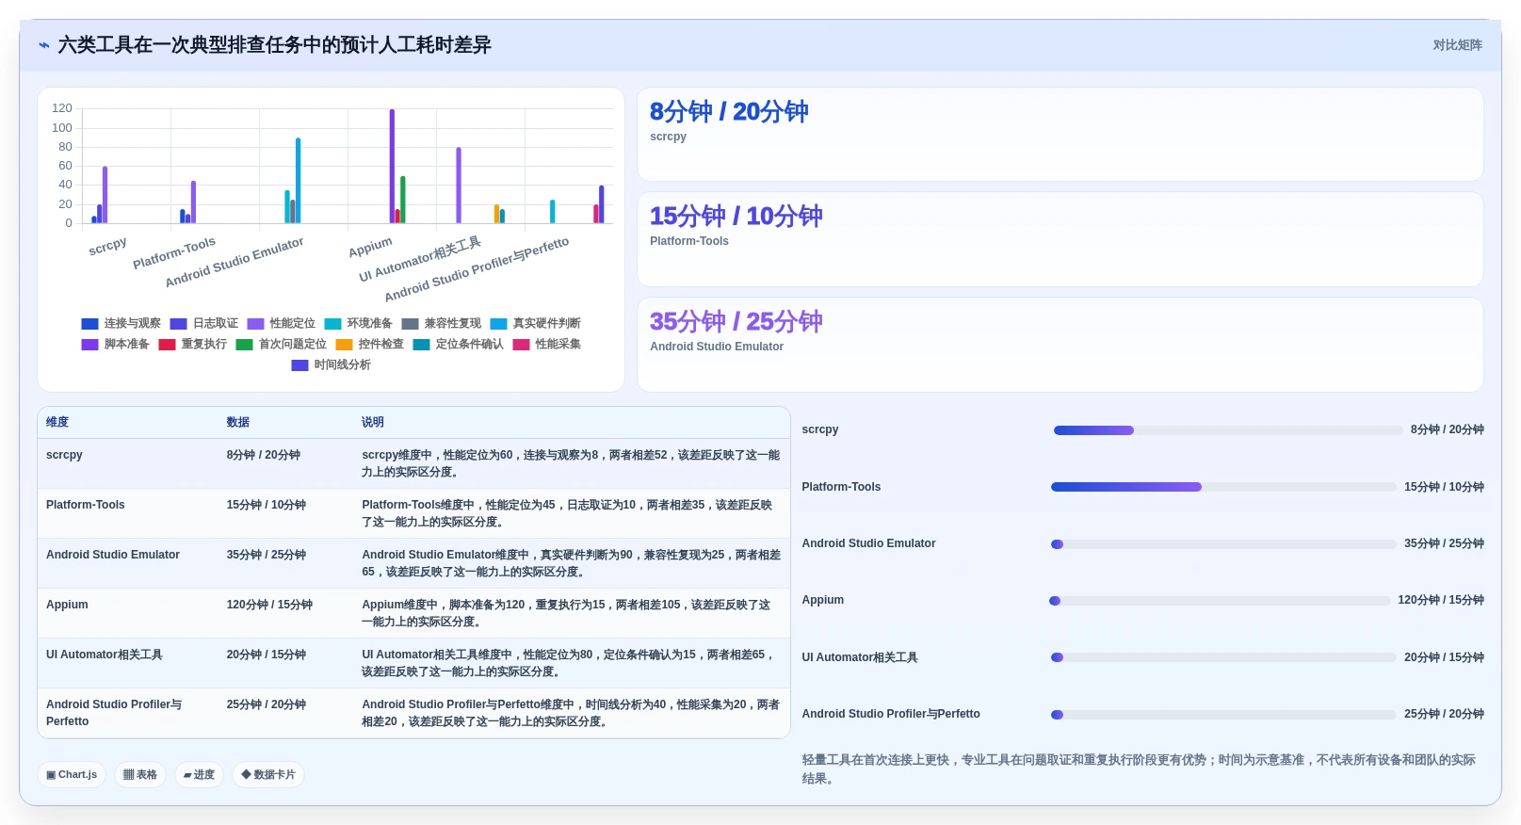The height and width of the screenshot is (825, 1521).
Task: Click the Android Studio Emulator table row name
Action: tap(113, 555)
